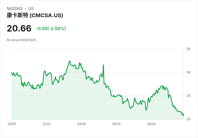Click the 20 price axis label

[x=189, y=119]
